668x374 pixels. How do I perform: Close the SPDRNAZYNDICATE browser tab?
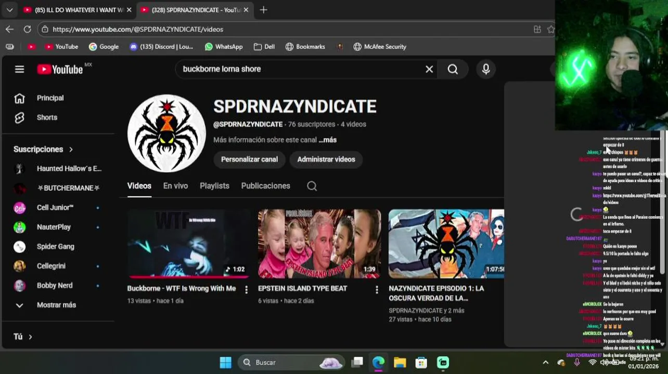[246, 9]
